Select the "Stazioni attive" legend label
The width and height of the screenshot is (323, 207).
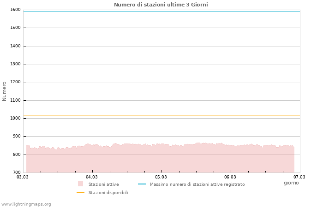[103, 184]
